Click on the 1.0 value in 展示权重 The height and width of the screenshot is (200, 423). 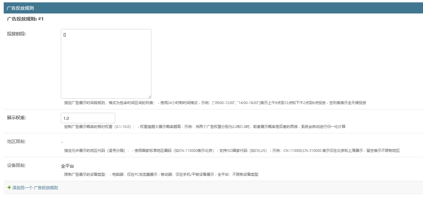(x=66, y=118)
